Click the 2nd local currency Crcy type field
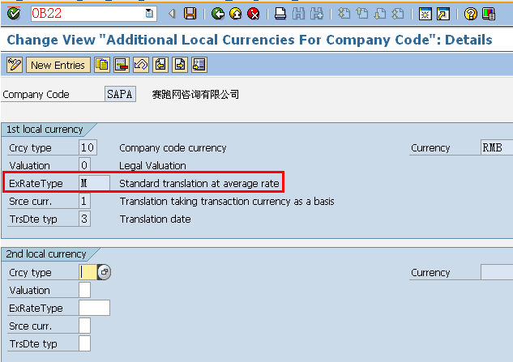The image size is (513, 362). pos(88,272)
